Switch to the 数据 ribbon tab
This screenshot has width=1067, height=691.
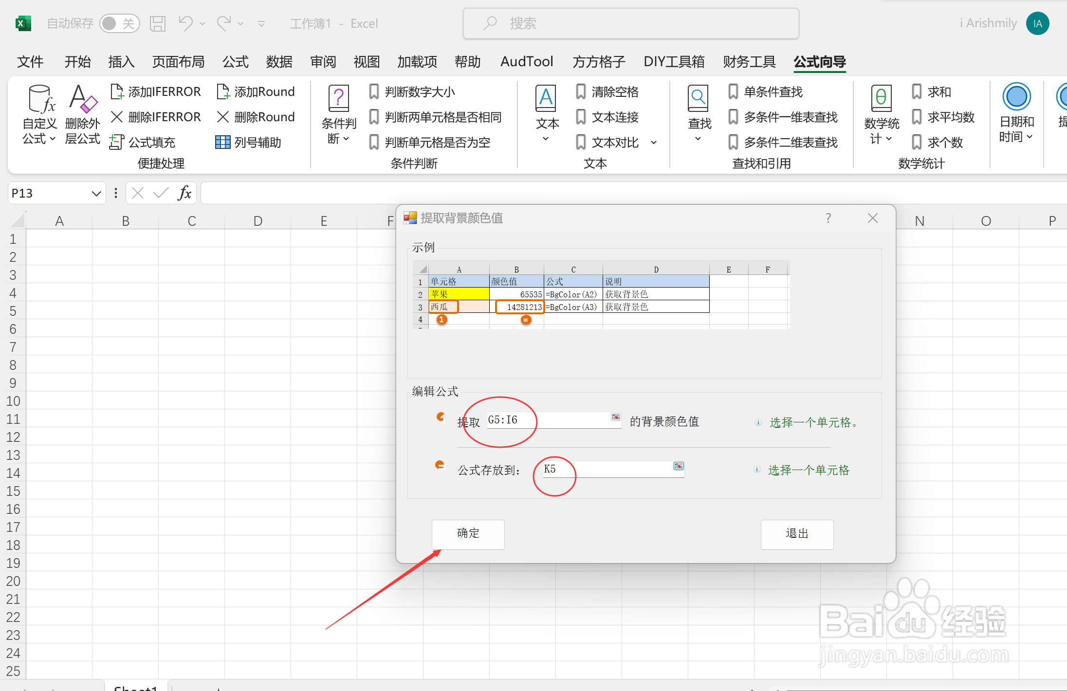(x=279, y=62)
